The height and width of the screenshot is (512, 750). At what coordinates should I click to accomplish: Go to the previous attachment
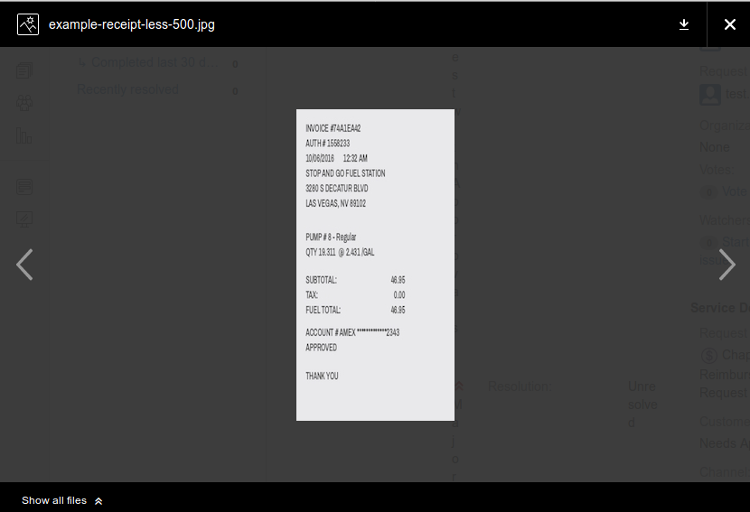coord(24,265)
